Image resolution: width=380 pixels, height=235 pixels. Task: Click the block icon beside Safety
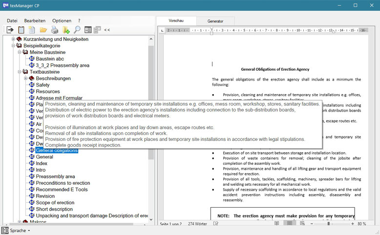(x=32, y=85)
